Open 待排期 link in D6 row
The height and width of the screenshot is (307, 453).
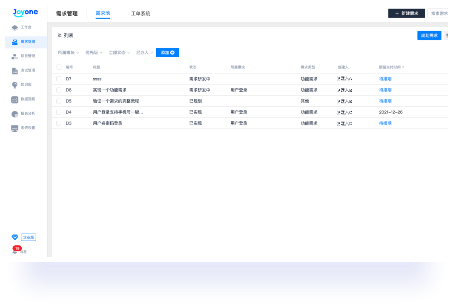click(x=385, y=90)
